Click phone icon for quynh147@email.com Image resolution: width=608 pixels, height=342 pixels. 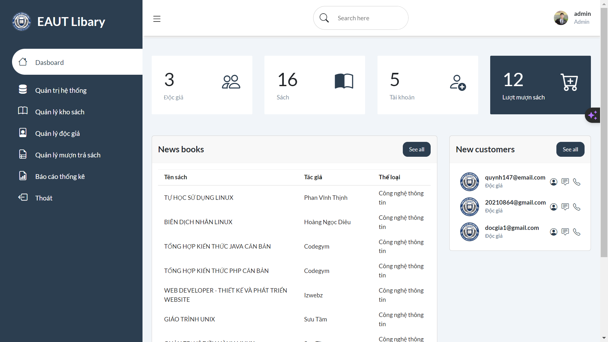click(577, 182)
